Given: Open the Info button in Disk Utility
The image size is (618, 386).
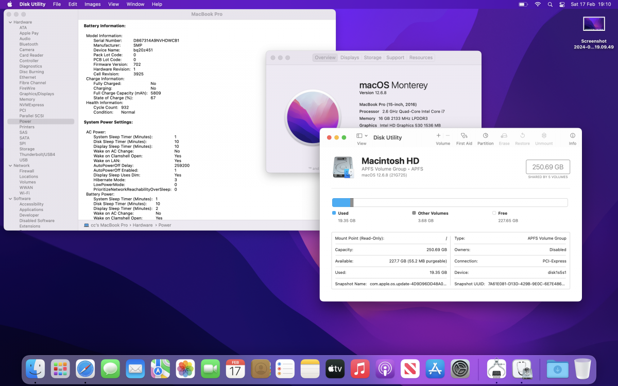Looking at the screenshot, I should pyautogui.click(x=573, y=135).
